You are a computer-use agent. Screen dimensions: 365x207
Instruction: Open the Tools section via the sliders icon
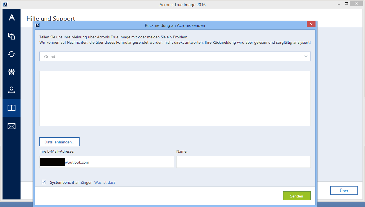pos(12,72)
